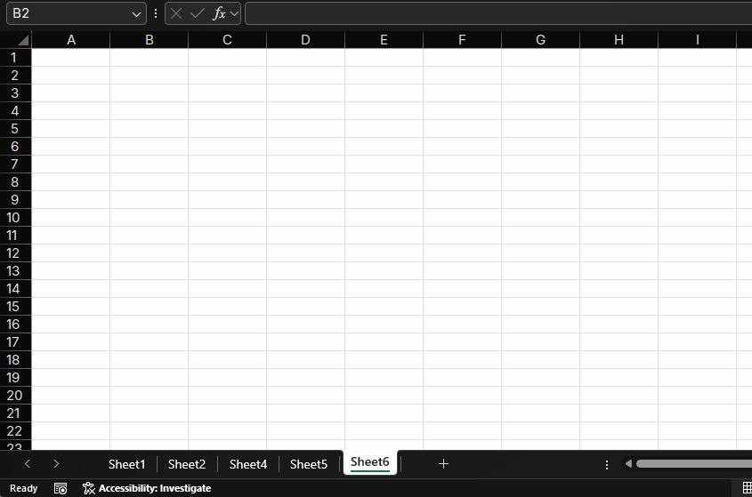Select row 20 header

point(15,396)
